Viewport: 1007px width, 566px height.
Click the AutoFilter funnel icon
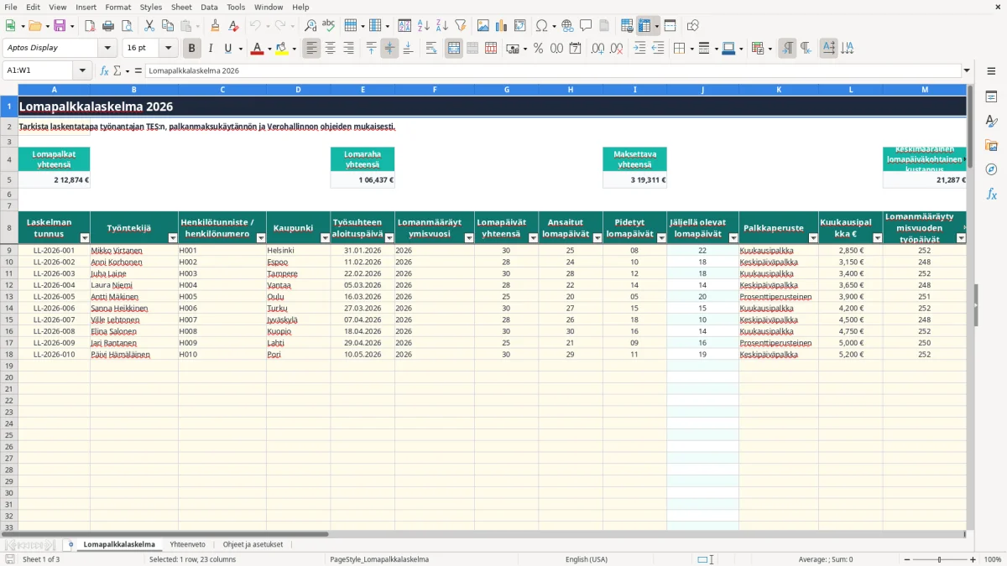pyautogui.click(x=461, y=26)
